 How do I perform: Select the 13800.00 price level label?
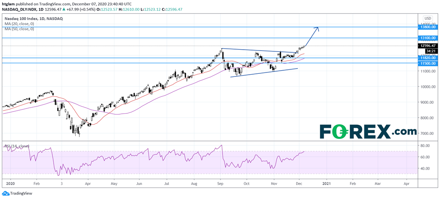coord(427,27)
